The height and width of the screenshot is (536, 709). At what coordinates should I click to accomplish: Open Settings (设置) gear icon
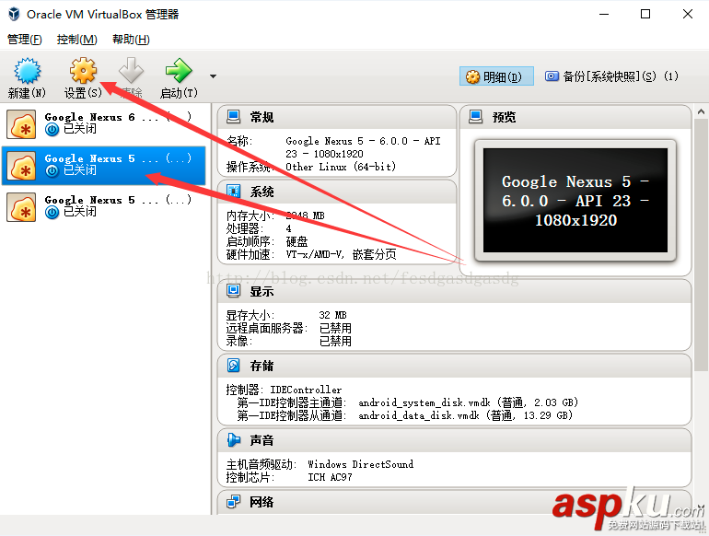pos(83,71)
